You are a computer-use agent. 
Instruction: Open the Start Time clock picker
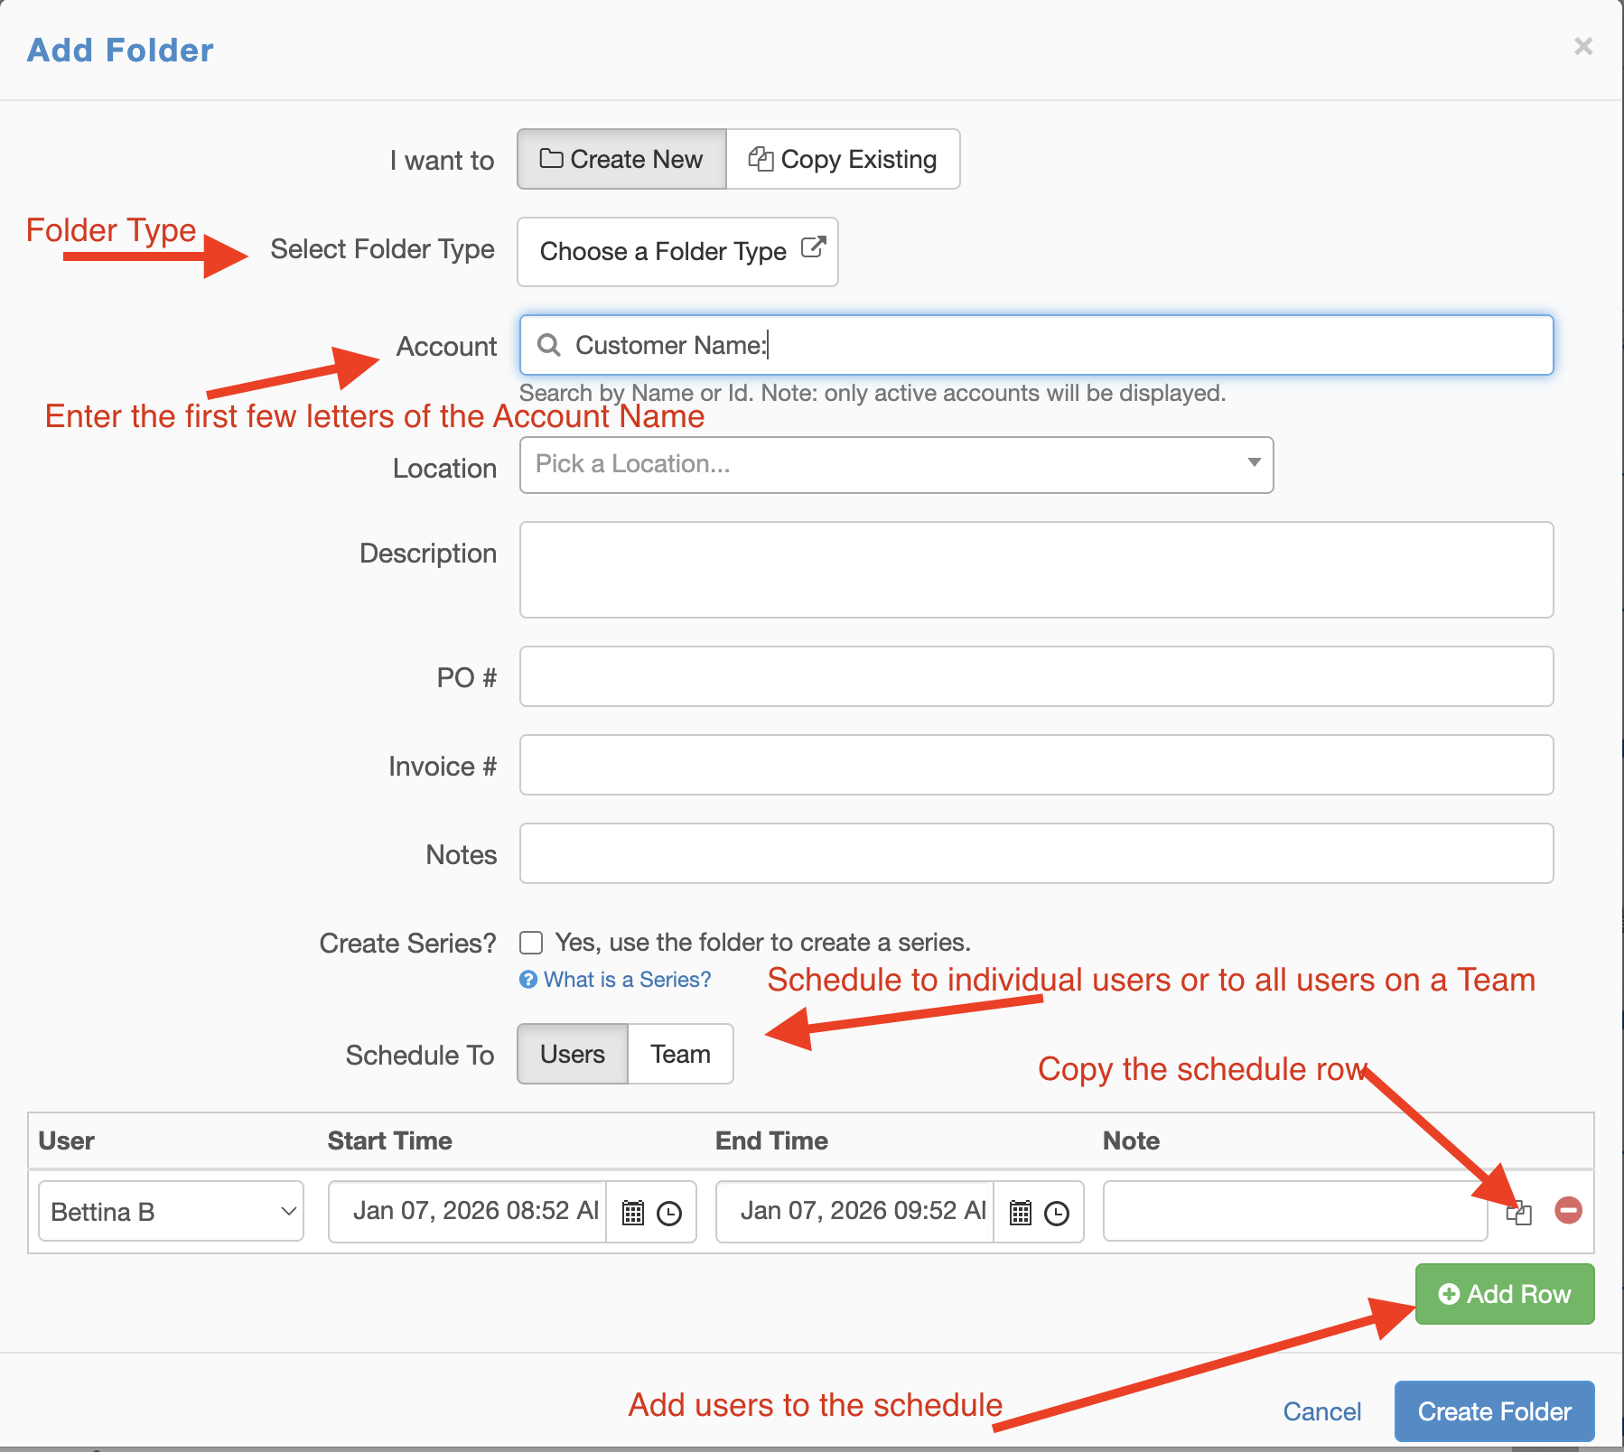[669, 1213]
